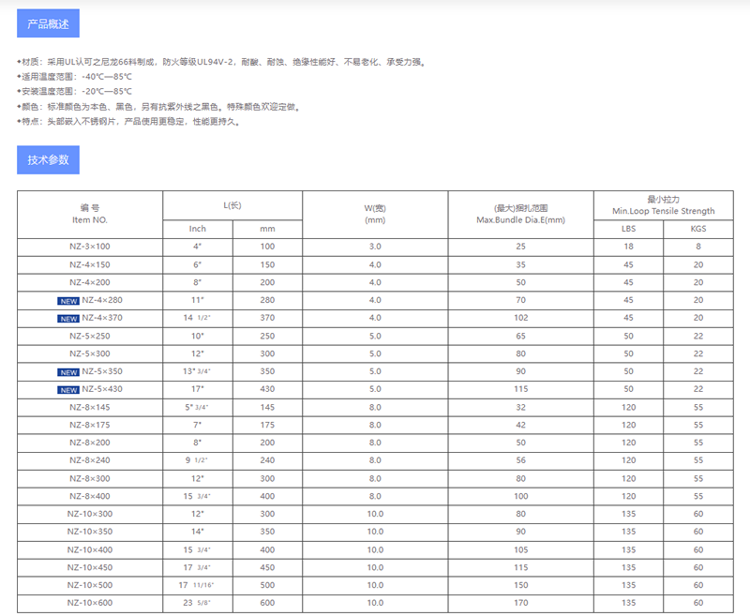Select the LBS sub-column header

tap(627, 228)
